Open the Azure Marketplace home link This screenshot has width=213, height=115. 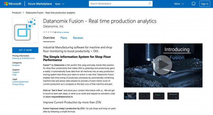pyautogui.click(x=40, y=4)
